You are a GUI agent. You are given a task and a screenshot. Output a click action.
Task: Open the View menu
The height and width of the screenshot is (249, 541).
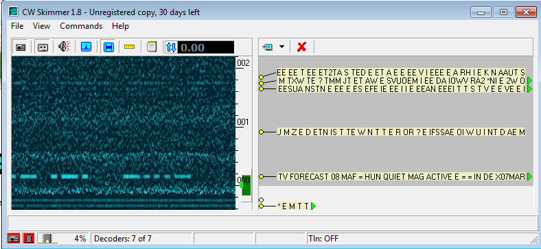tap(41, 26)
